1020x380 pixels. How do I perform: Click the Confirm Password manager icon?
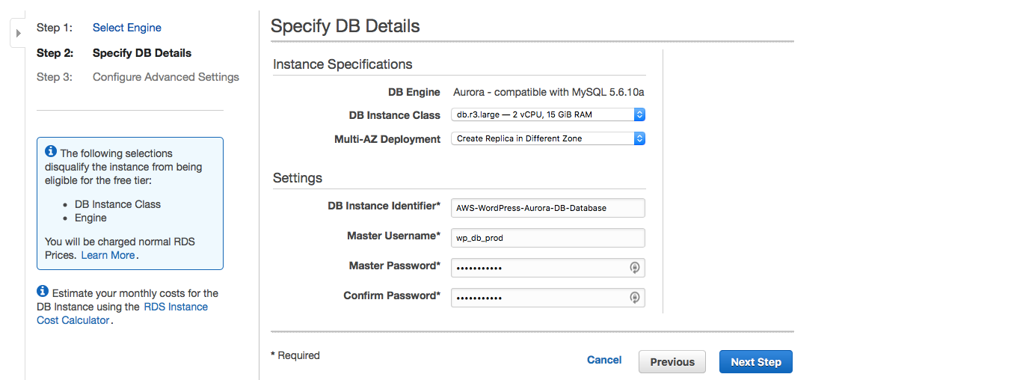pyautogui.click(x=635, y=298)
